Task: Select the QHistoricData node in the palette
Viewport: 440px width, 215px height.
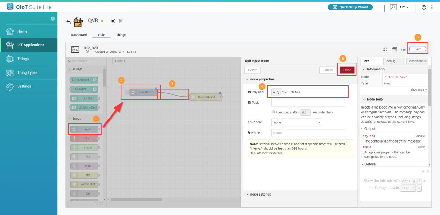Action: pyautogui.click(x=84, y=107)
